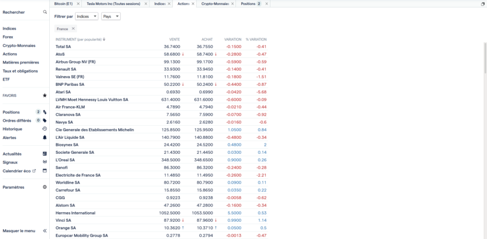Viewport: 487px width, 239px height.
Task: Open Favoris via the star icon
Action: tap(45, 95)
